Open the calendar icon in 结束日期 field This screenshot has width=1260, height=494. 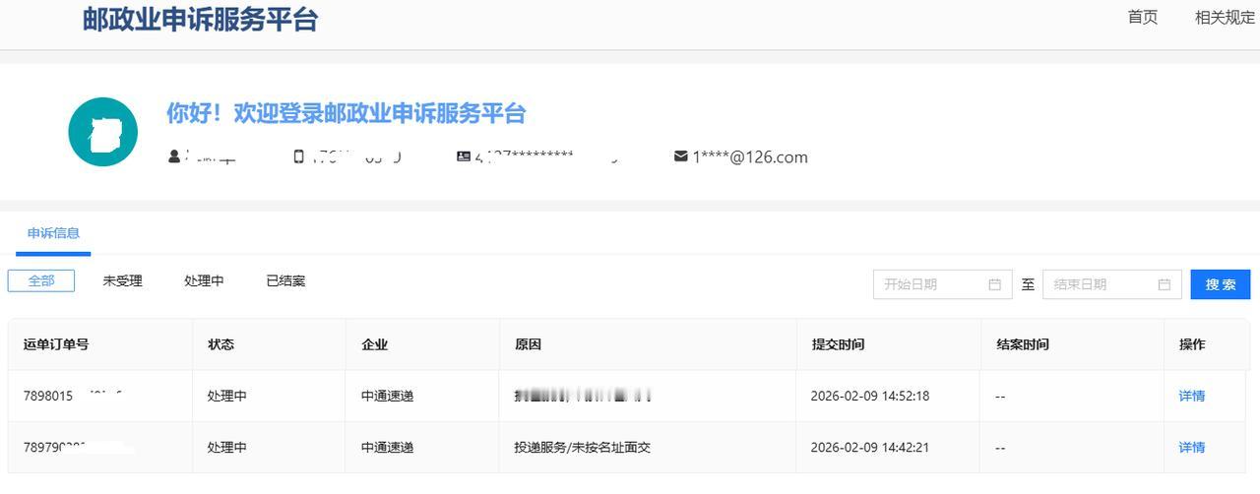pos(1165,284)
